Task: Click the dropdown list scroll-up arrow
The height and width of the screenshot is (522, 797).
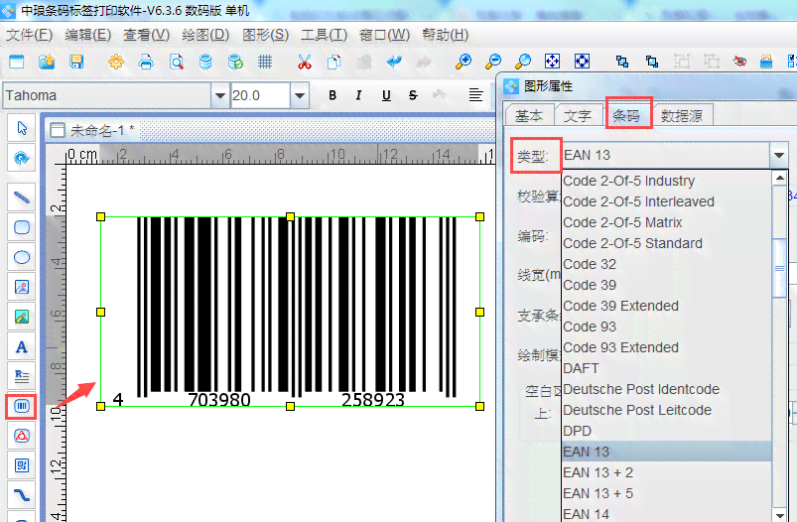Action: pos(780,178)
